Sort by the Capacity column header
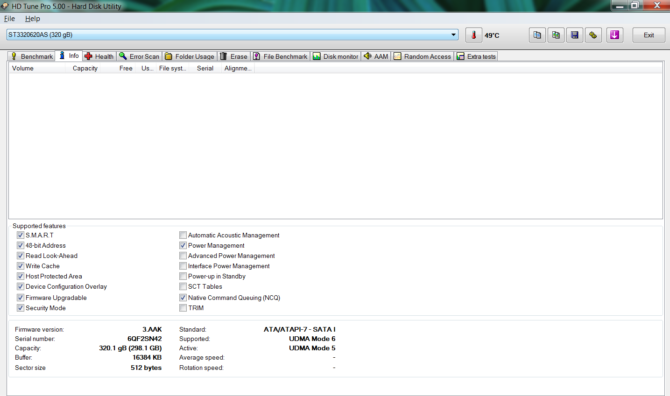 (x=83, y=68)
